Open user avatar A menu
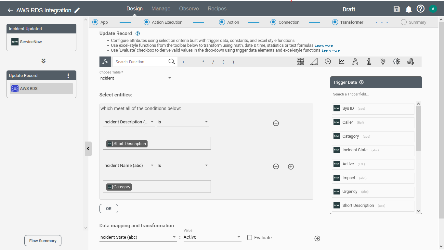Screen dimensions: 444x250 click(x=433, y=9)
